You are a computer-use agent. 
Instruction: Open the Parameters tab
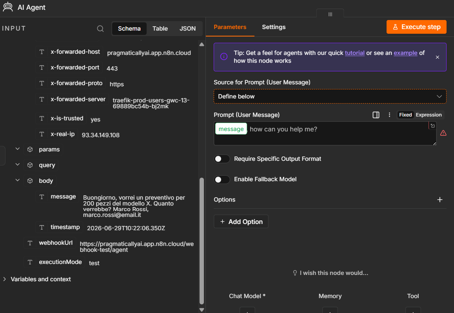pos(230,27)
